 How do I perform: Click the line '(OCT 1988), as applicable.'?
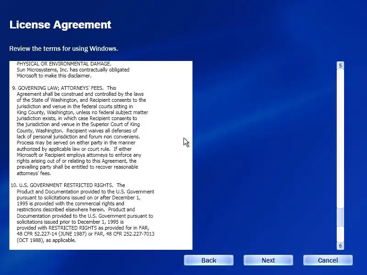pyautogui.click(x=46, y=240)
